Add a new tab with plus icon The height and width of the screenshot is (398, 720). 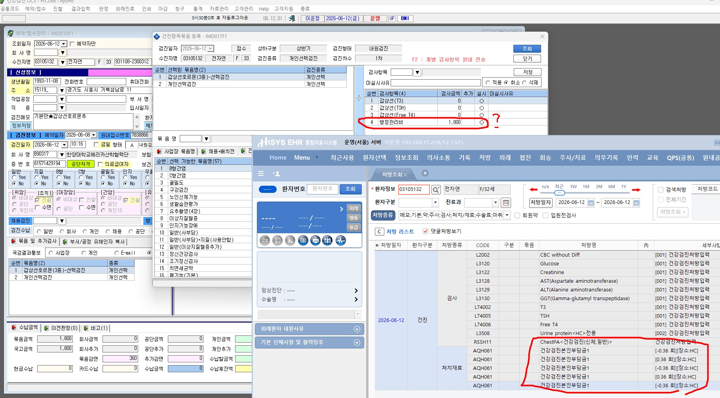tap(425, 173)
